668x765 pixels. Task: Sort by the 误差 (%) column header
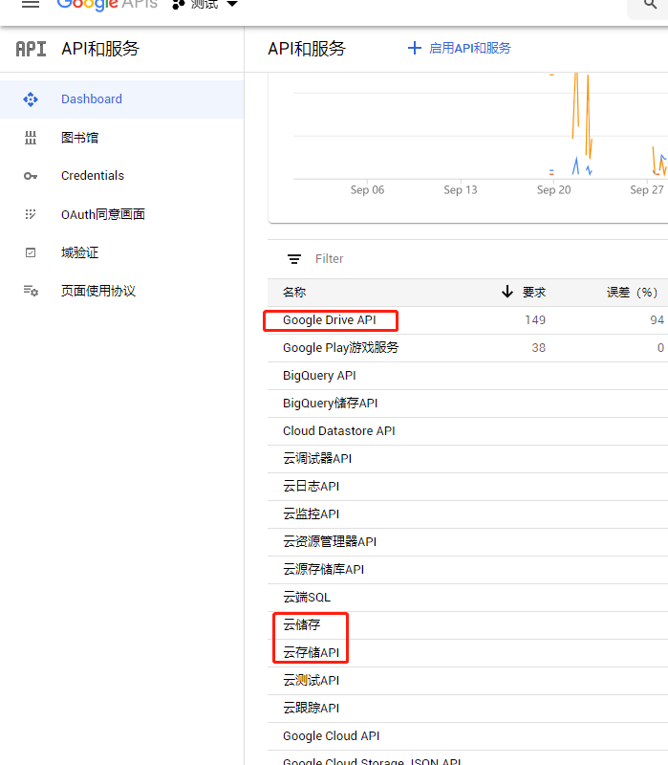(x=632, y=293)
